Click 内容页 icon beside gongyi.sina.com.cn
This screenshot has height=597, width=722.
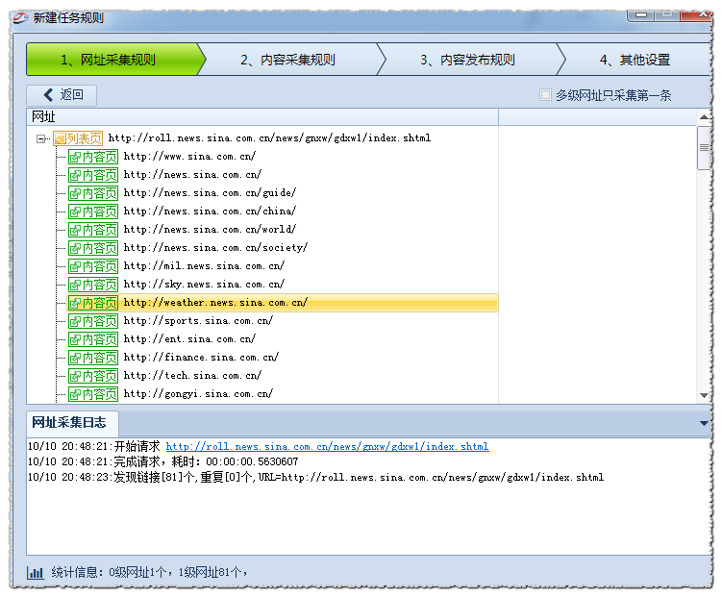(93, 394)
